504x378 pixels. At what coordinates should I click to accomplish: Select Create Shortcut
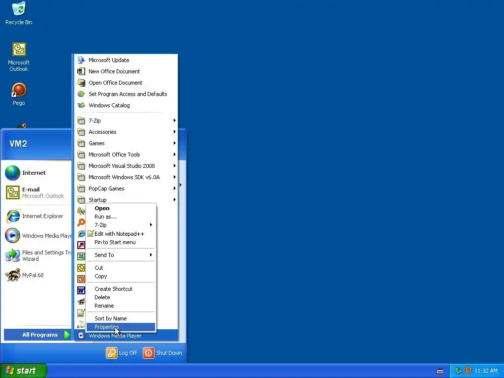pyautogui.click(x=121, y=288)
